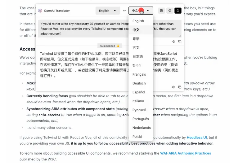Image resolution: width=238 pixels, height=163 pixels.
Task: Swap source and target languages arrow
Action: 124,11
